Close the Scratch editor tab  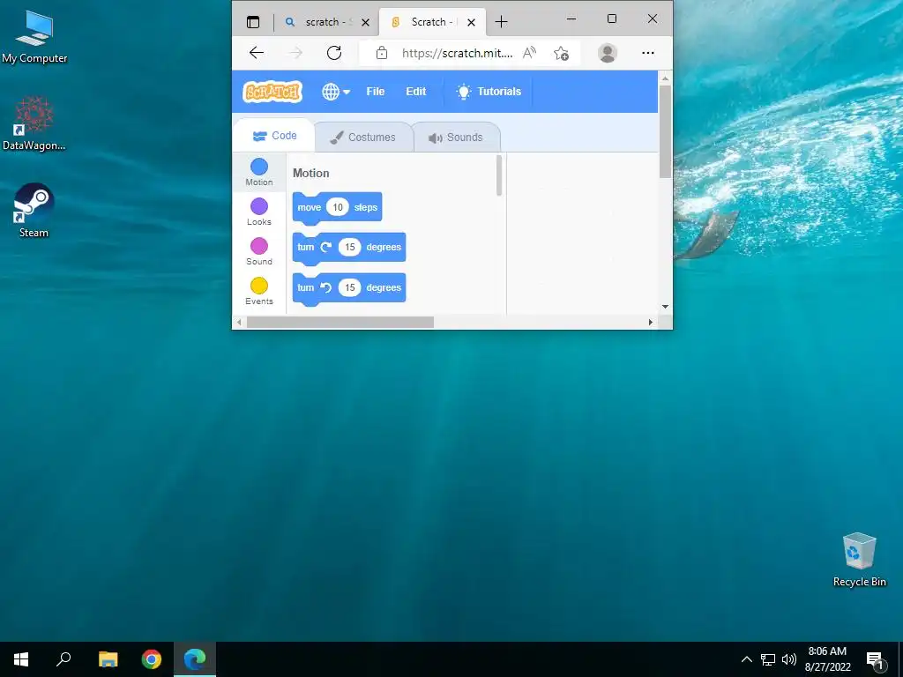471,22
